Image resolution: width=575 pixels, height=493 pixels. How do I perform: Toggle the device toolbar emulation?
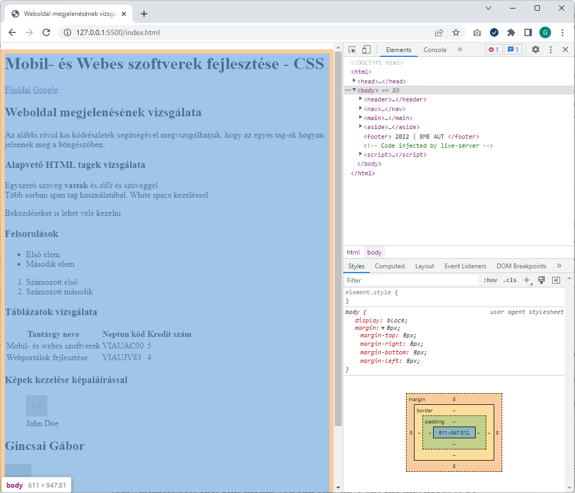click(366, 50)
